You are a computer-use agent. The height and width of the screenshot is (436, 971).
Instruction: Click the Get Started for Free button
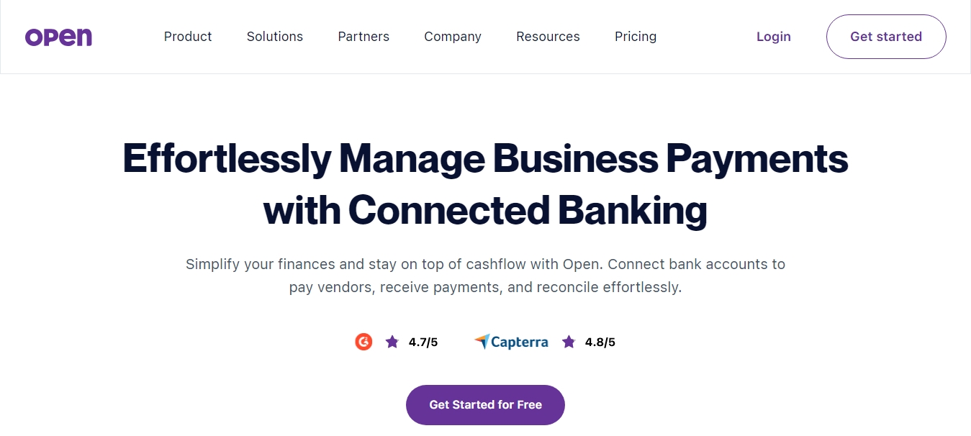485,405
